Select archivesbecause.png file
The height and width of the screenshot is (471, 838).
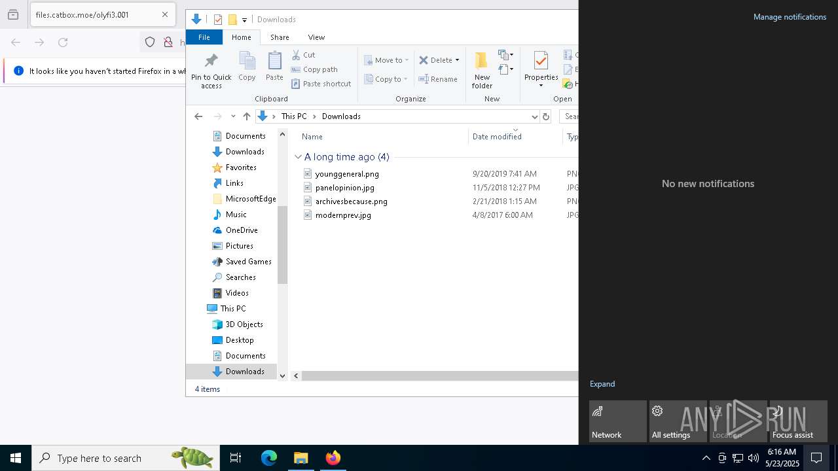click(351, 201)
